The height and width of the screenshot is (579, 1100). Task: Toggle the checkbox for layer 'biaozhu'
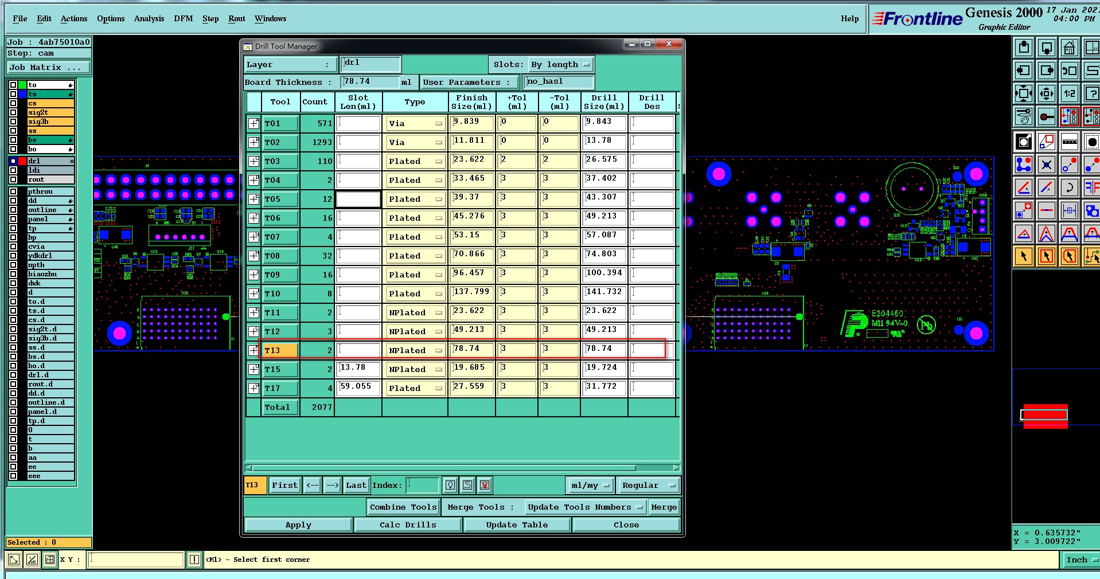(x=13, y=274)
